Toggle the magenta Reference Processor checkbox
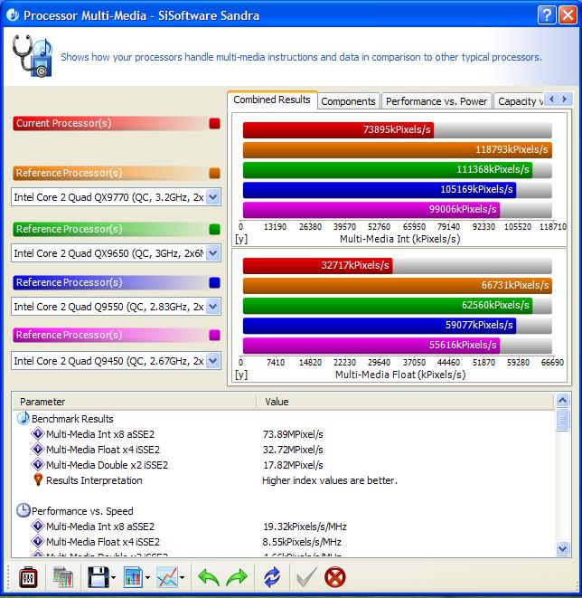582x598 pixels. [214, 335]
